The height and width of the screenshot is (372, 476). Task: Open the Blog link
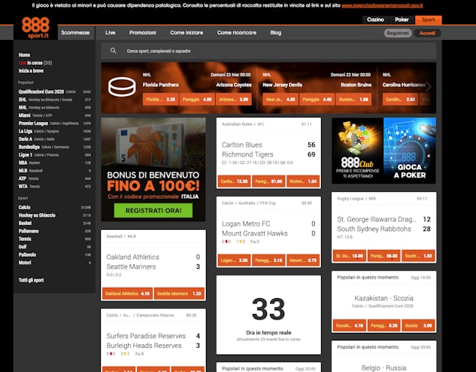click(276, 32)
